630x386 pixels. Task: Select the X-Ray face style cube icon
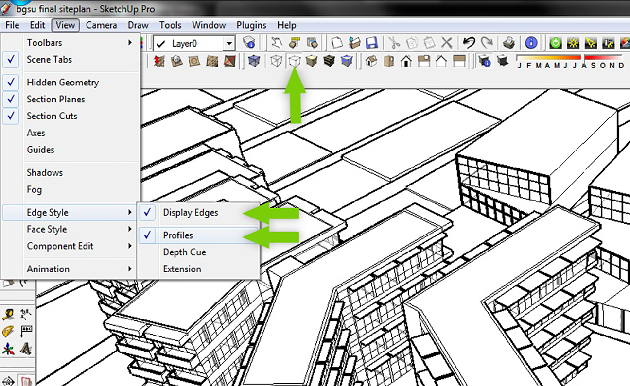(x=254, y=61)
